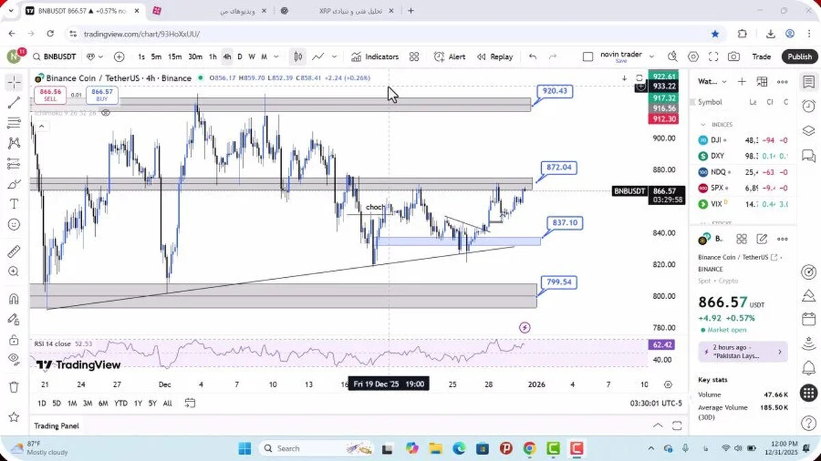Select VIX in the watchlist

[x=743, y=204]
